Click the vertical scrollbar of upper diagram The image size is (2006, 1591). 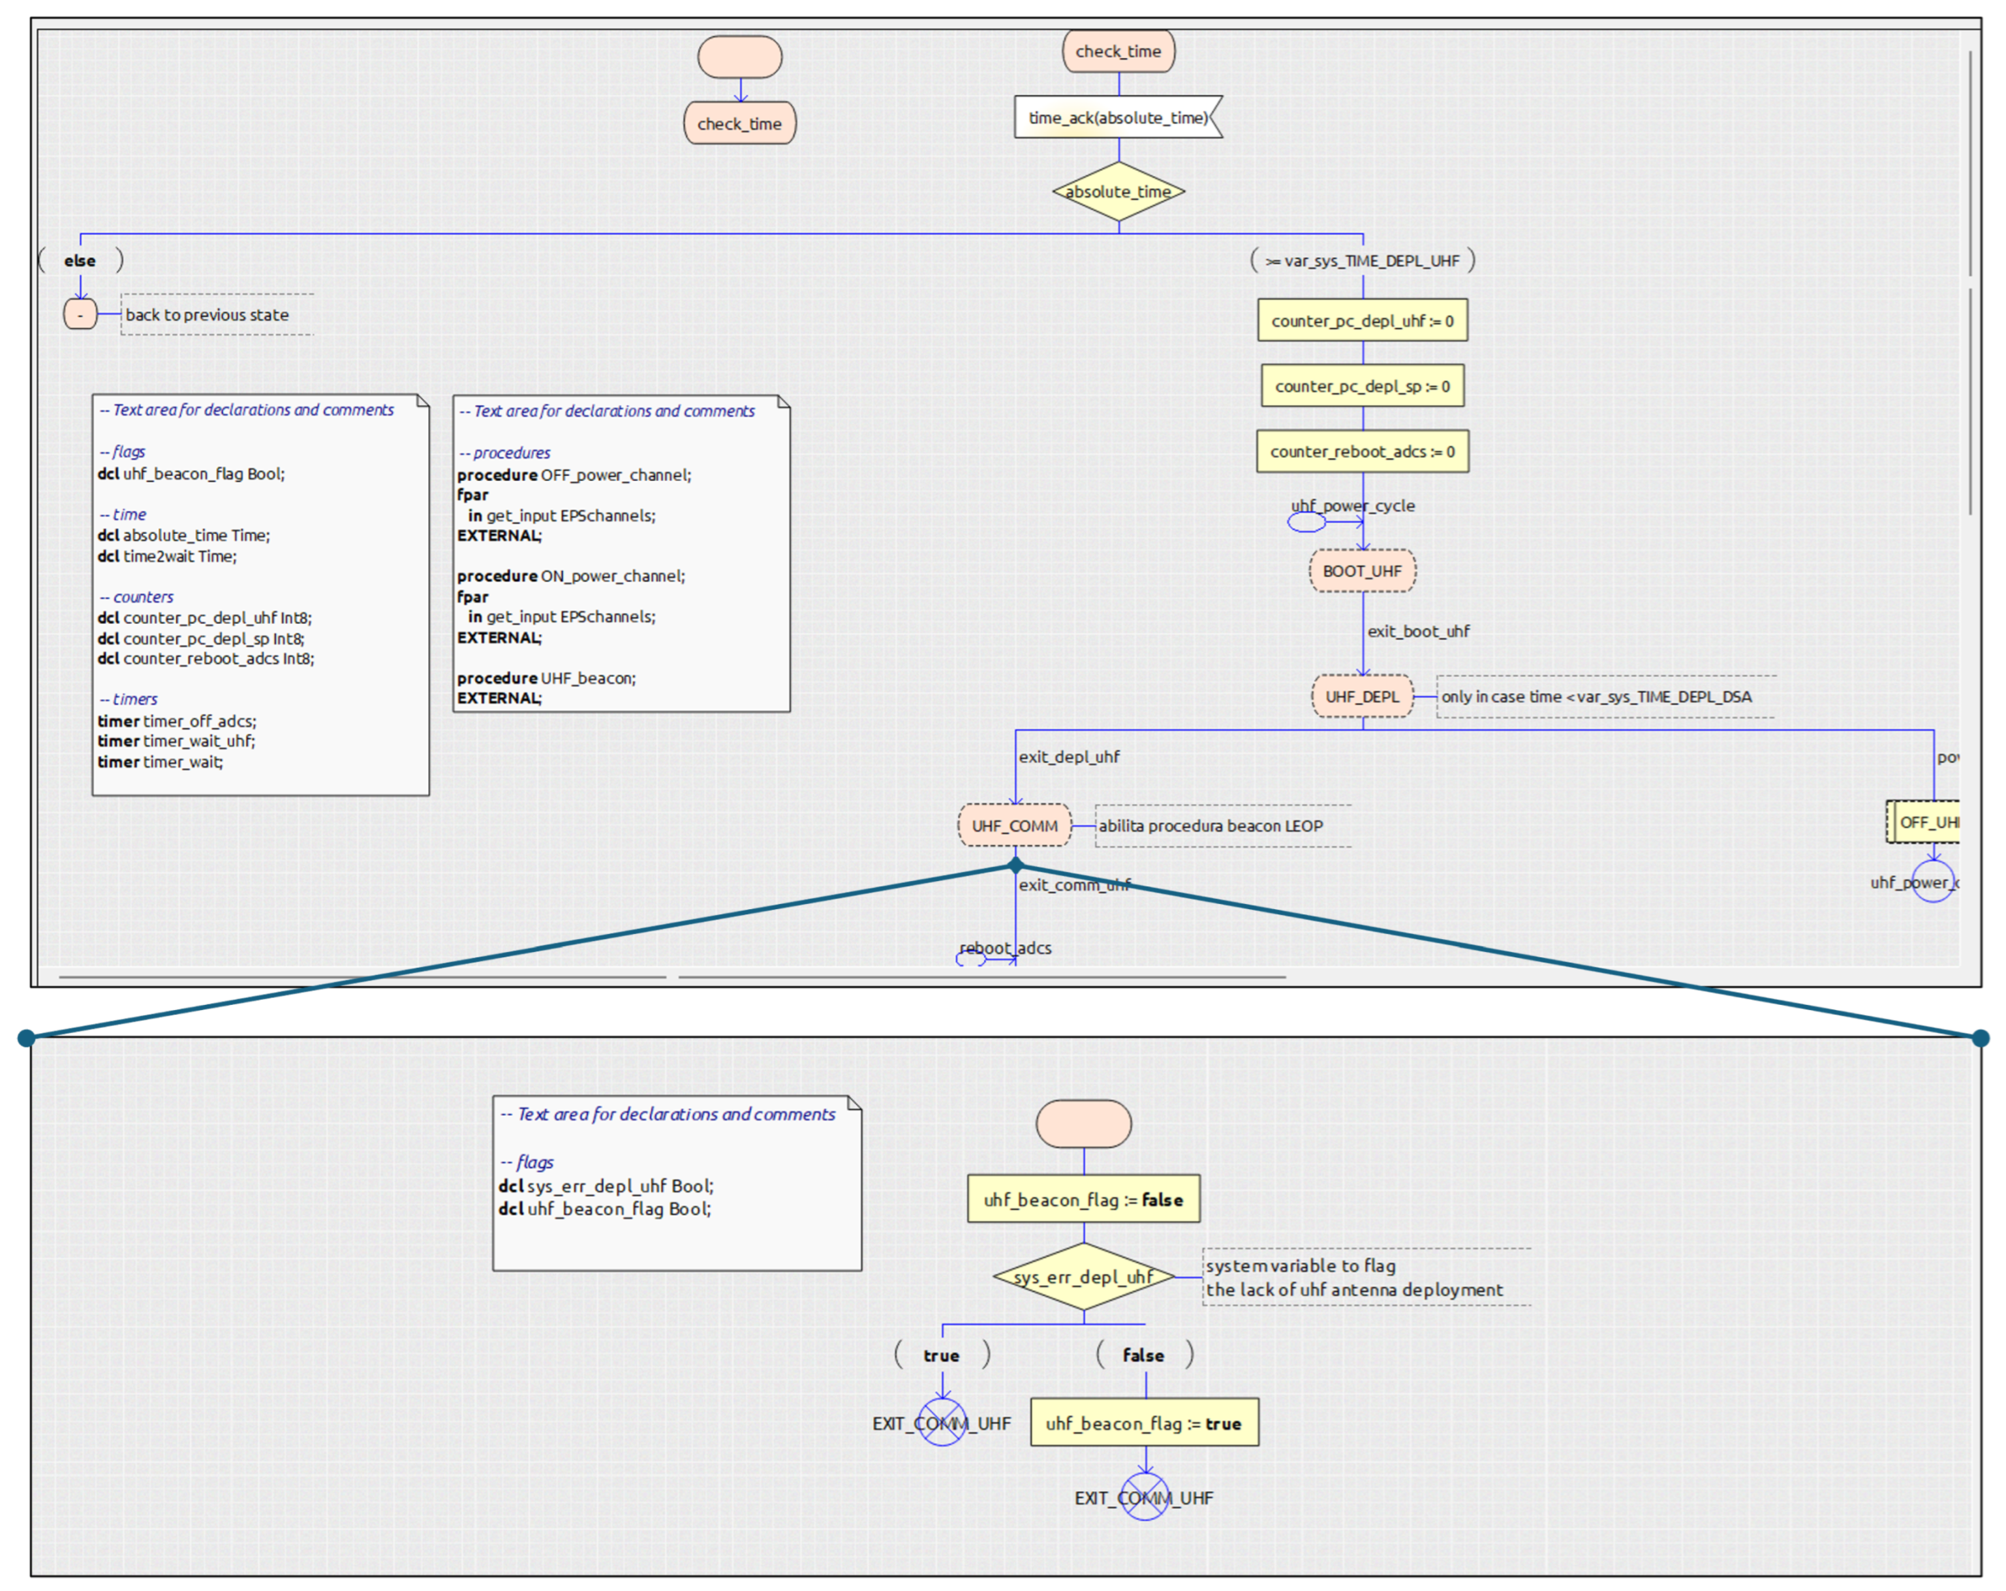click(1969, 163)
